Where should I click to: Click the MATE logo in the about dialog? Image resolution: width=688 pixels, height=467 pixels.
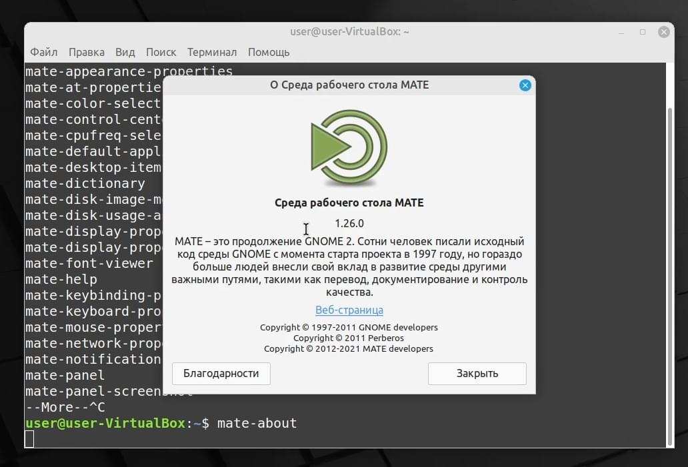[x=349, y=148]
